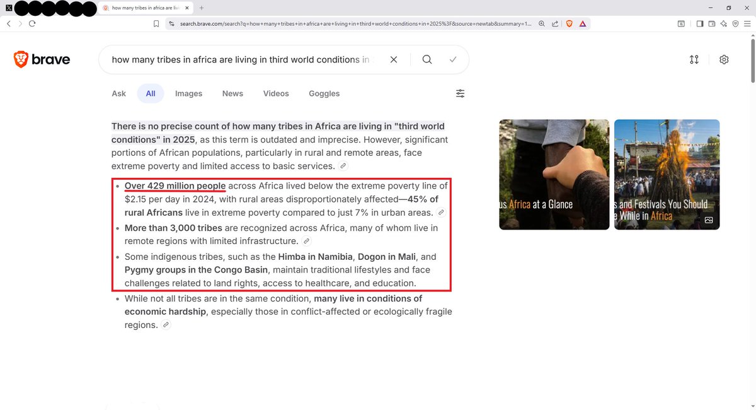Submit search with magnifying glass icon
Viewport: 756px width, 410px height.
pyautogui.click(x=427, y=59)
